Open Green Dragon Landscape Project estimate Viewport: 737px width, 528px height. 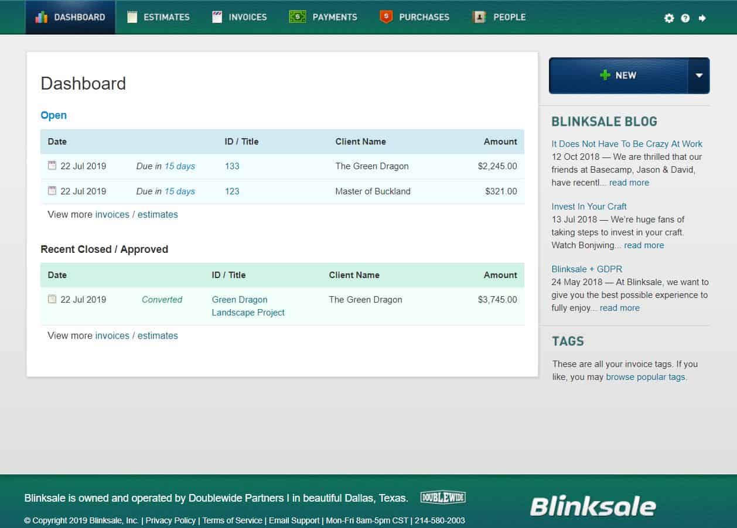coord(248,306)
